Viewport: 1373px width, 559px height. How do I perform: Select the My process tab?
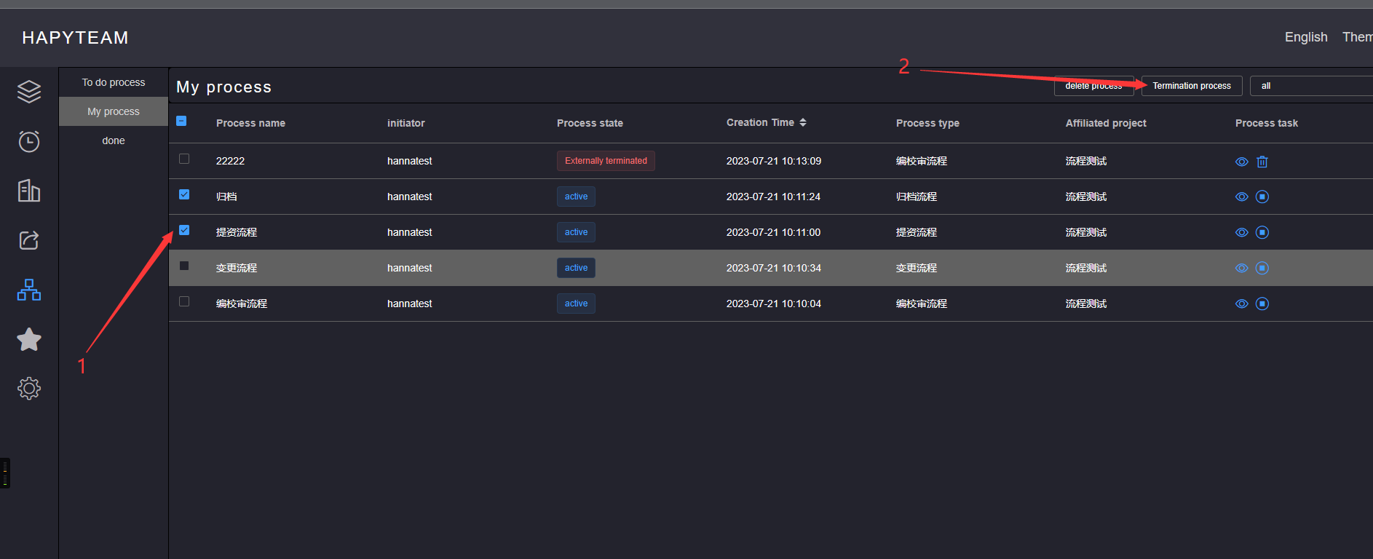114,111
